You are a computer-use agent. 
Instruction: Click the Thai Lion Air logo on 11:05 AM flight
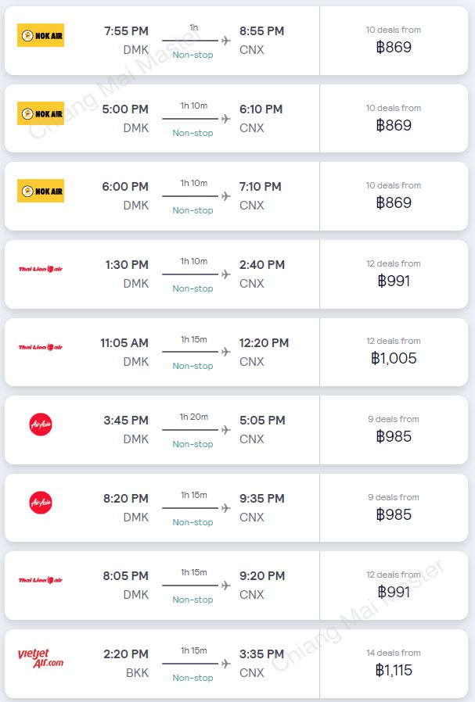coord(41,347)
